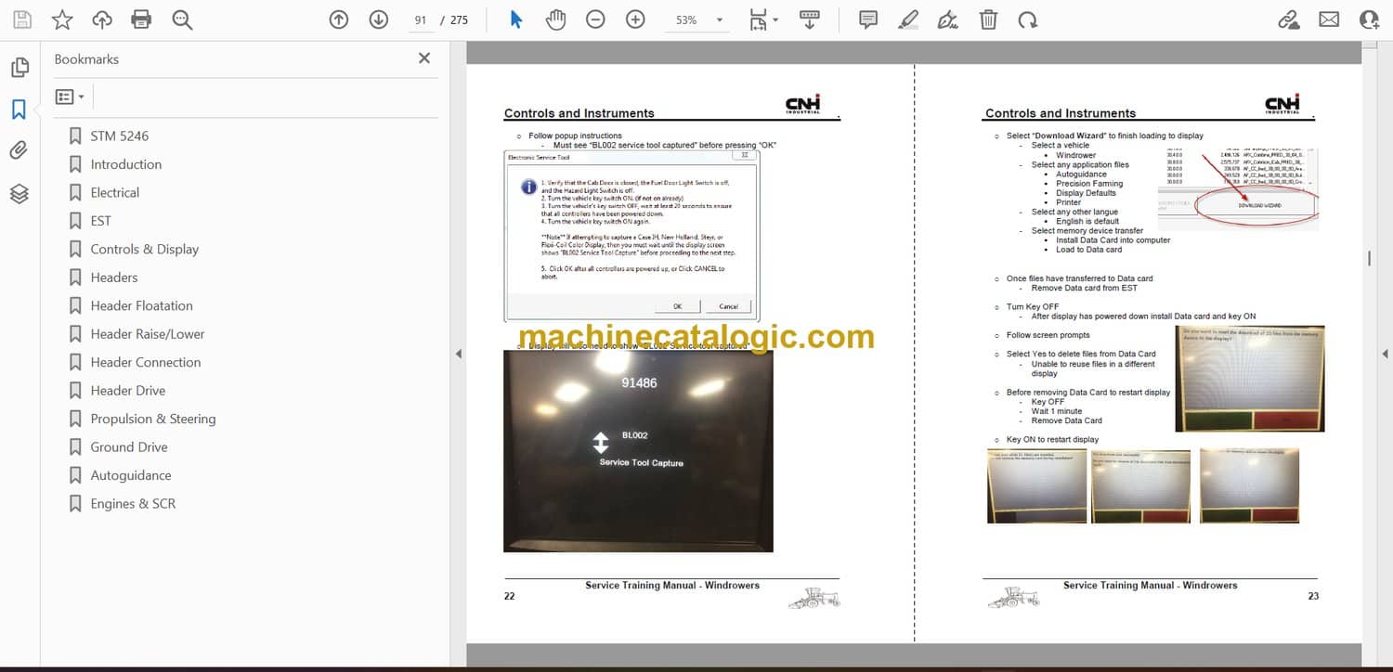The width and height of the screenshot is (1393, 672).
Task: Print the document using the printer icon
Action: click(141, 19)
